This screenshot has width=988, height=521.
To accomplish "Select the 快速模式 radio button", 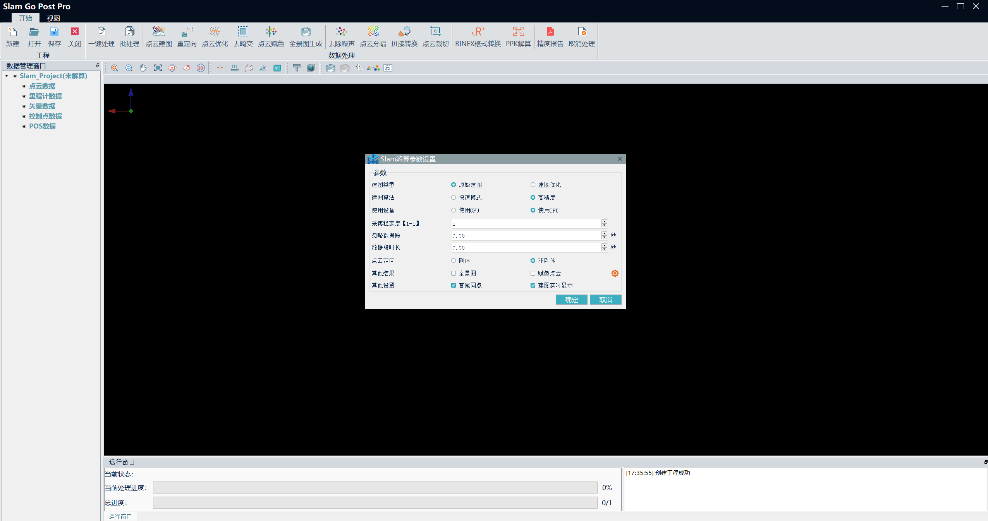I will coord(454,197).
